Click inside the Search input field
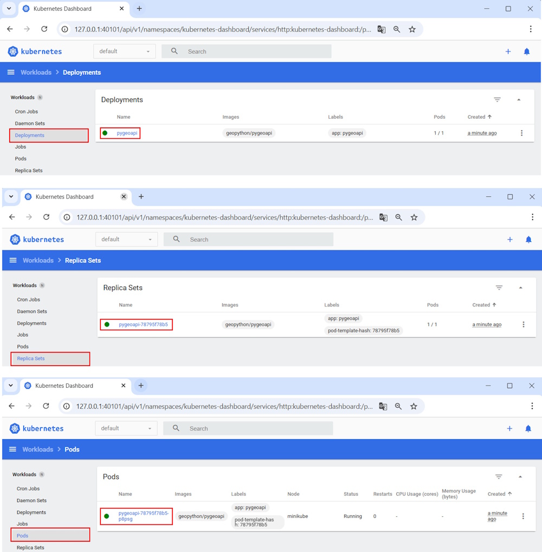The height and width of the screenshot is (552, 542). point(244,52)
